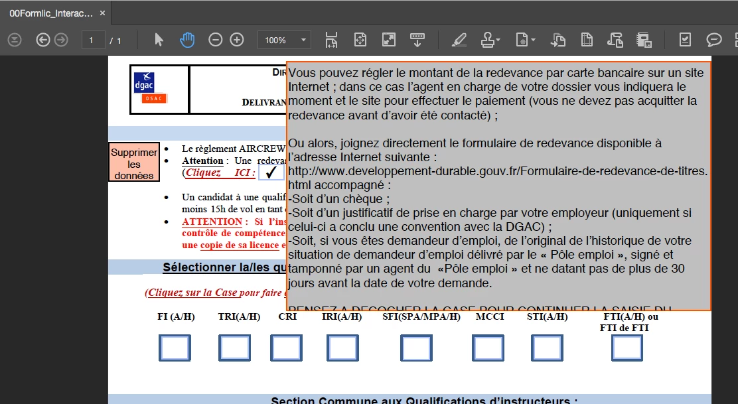The height and width of the screenshot is (404, 738).
Task: Tick the STI(A/H) checkbox
Action: click(547, 348)
